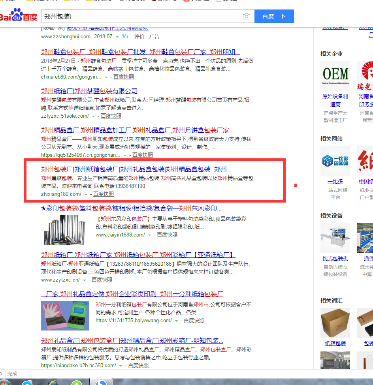Image resolution: width=373 pixels, height=385 pixels.
Task: Open 郑州一分利纸箱包装厂 result title
Action: point(132,294)
